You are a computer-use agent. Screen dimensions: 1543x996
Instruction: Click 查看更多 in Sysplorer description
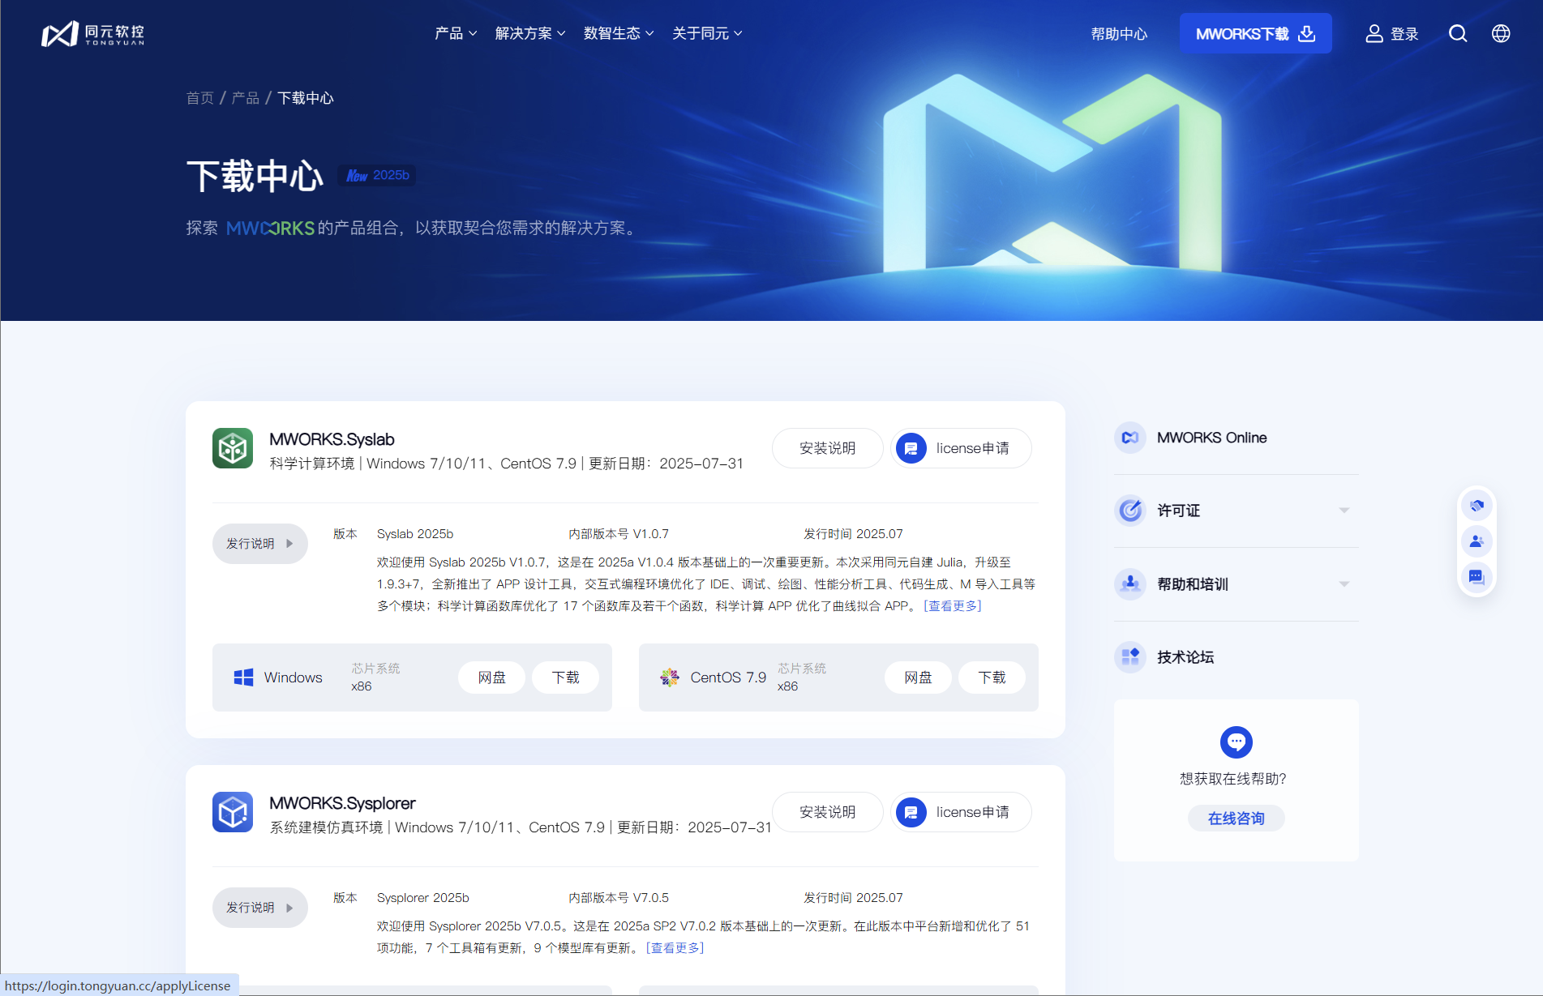(675, 947)
